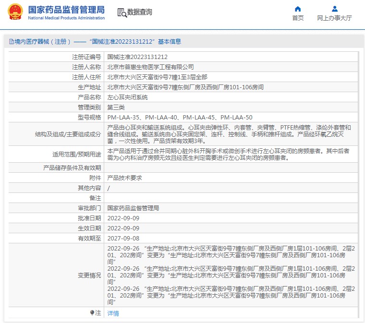The image size is (365, 323).
Task: Click the product name 左心耳夹闭系统
Action: (x=127, y=97)
